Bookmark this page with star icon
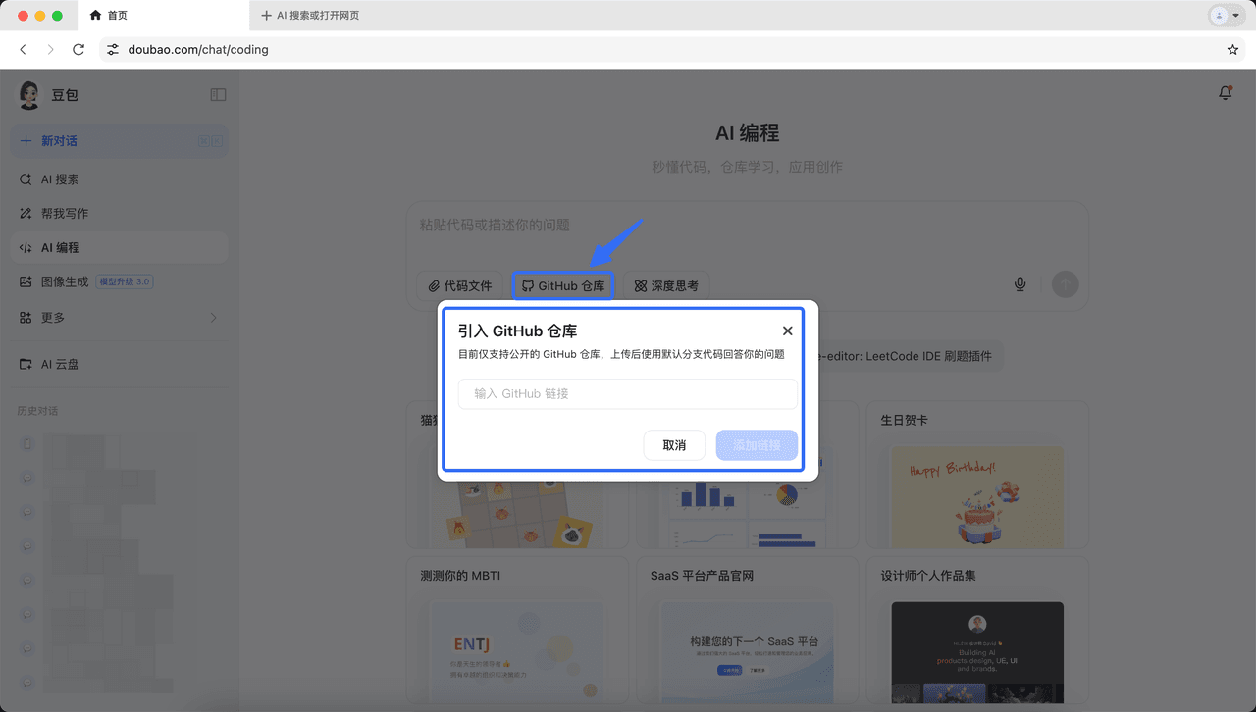The width and height of the screenshot is (1256, 712). tap(1232, 50)
